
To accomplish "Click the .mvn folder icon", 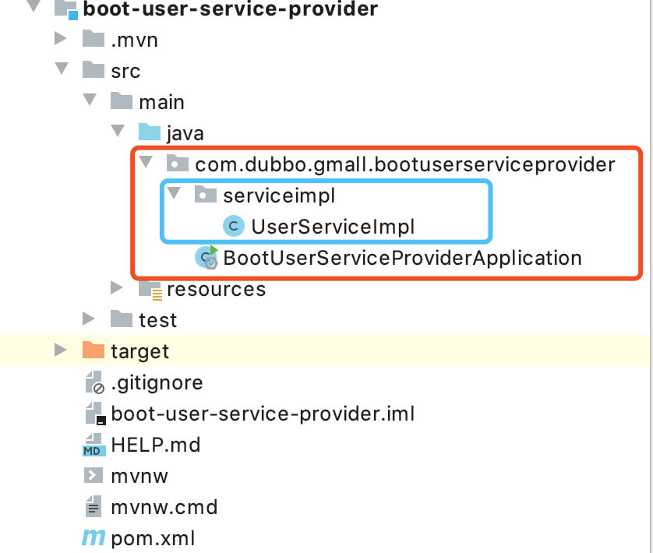I will point(94,39).
